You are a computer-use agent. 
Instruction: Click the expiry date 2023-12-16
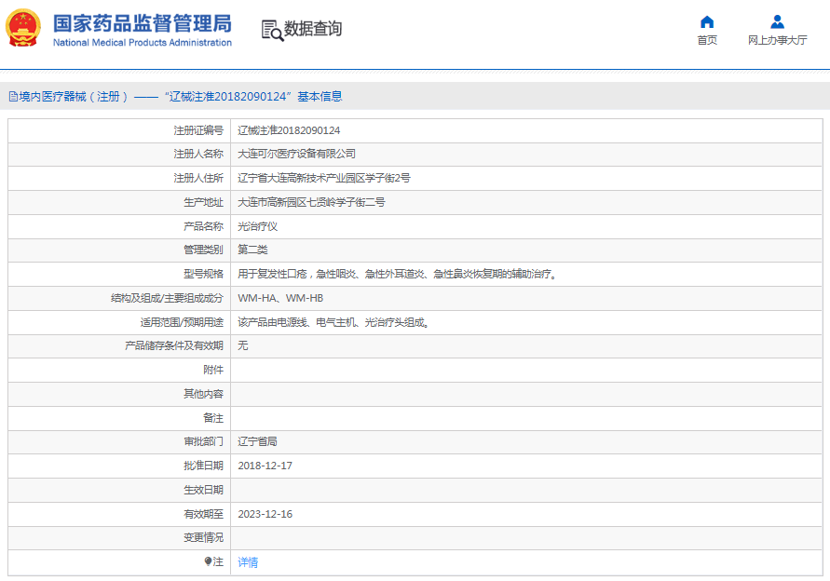tap(265, 514)
